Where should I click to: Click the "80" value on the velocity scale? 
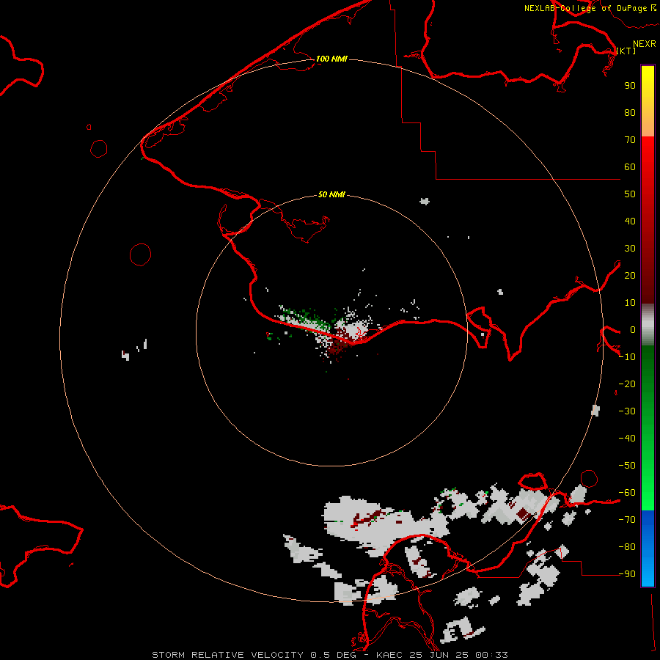(x=630, y=112)
